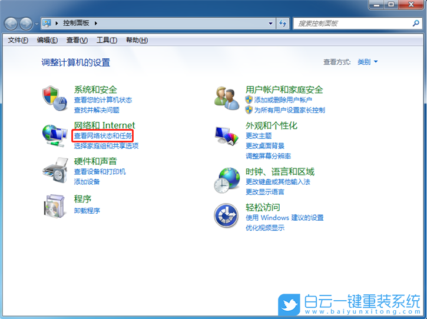Click the 查看网络状态和任务 link
Screen dimensions: 427x319
(x=103, y=136)
